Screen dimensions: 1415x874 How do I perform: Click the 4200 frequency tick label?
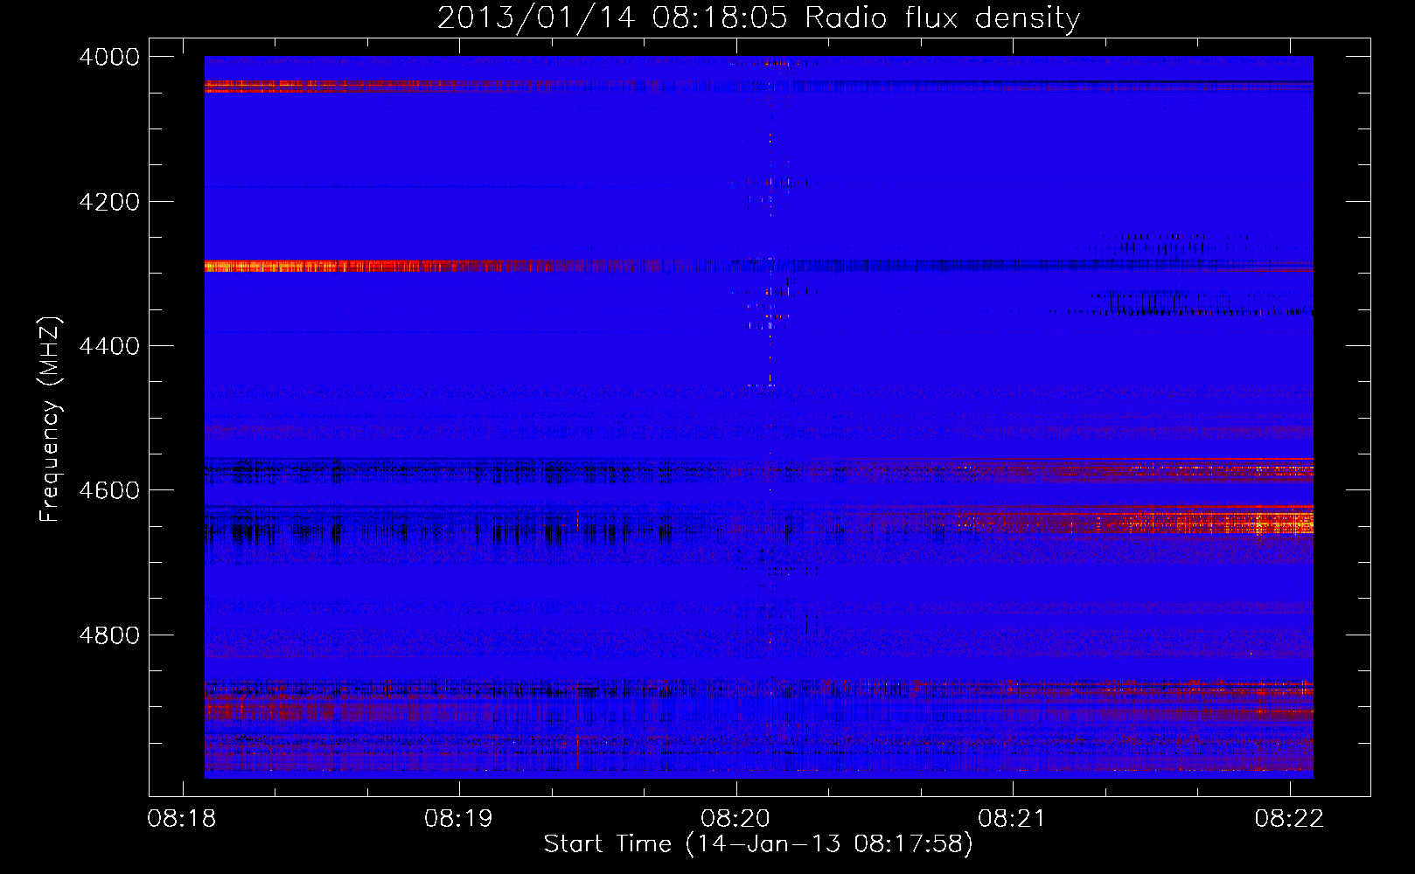pos(109,202)
